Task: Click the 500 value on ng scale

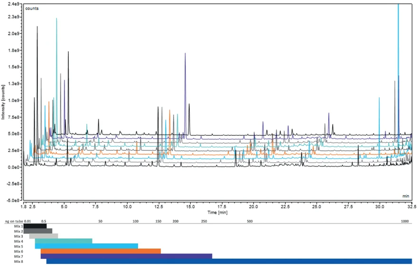Action: point(250,221)
